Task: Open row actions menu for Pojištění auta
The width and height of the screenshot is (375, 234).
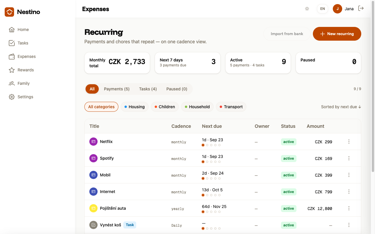Action: [349, 208]
